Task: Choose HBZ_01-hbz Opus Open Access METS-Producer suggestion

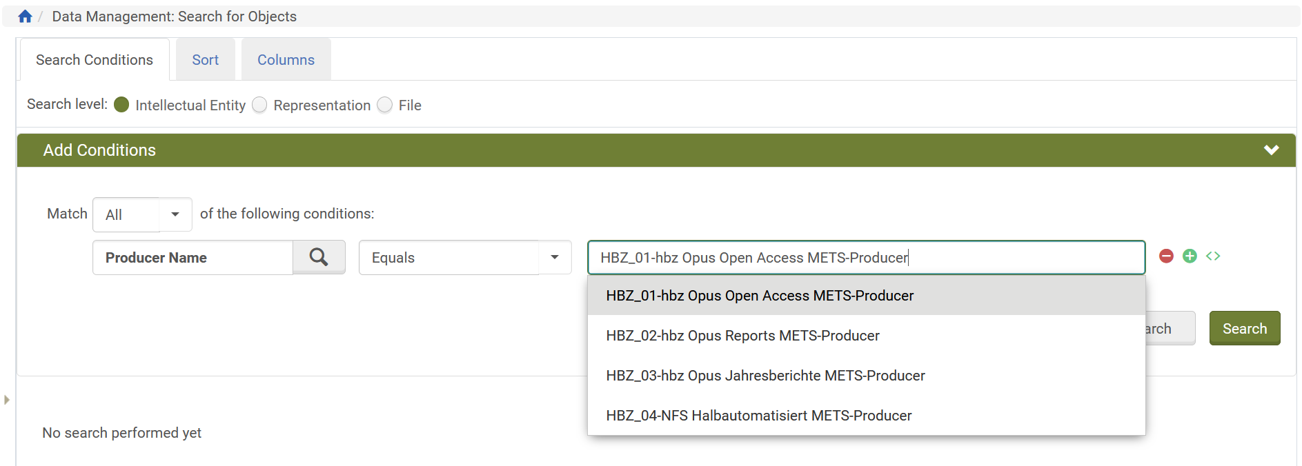Action: 760,296
